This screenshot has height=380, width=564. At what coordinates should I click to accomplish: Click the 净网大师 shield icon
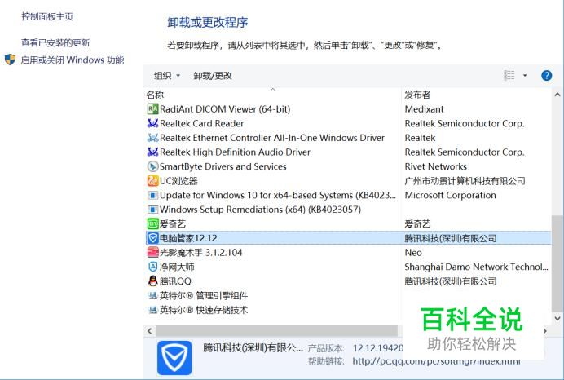(152, 267)
